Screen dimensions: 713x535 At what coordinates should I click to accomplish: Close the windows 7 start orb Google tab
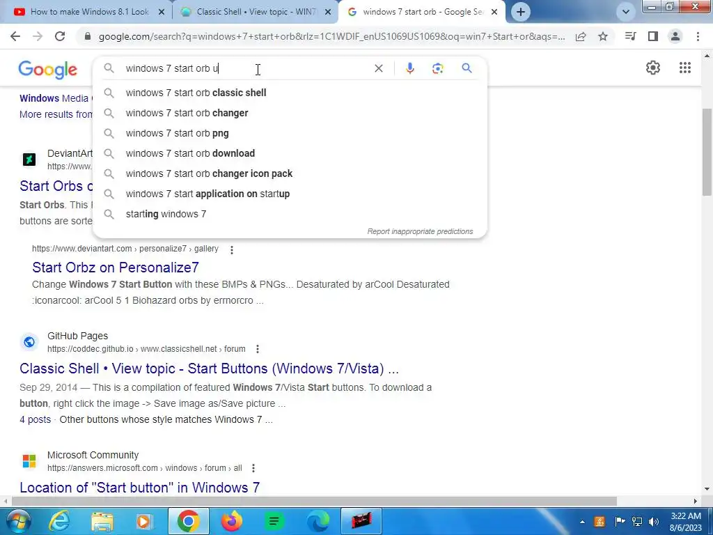pyautogui.click(x=496, y=12)
